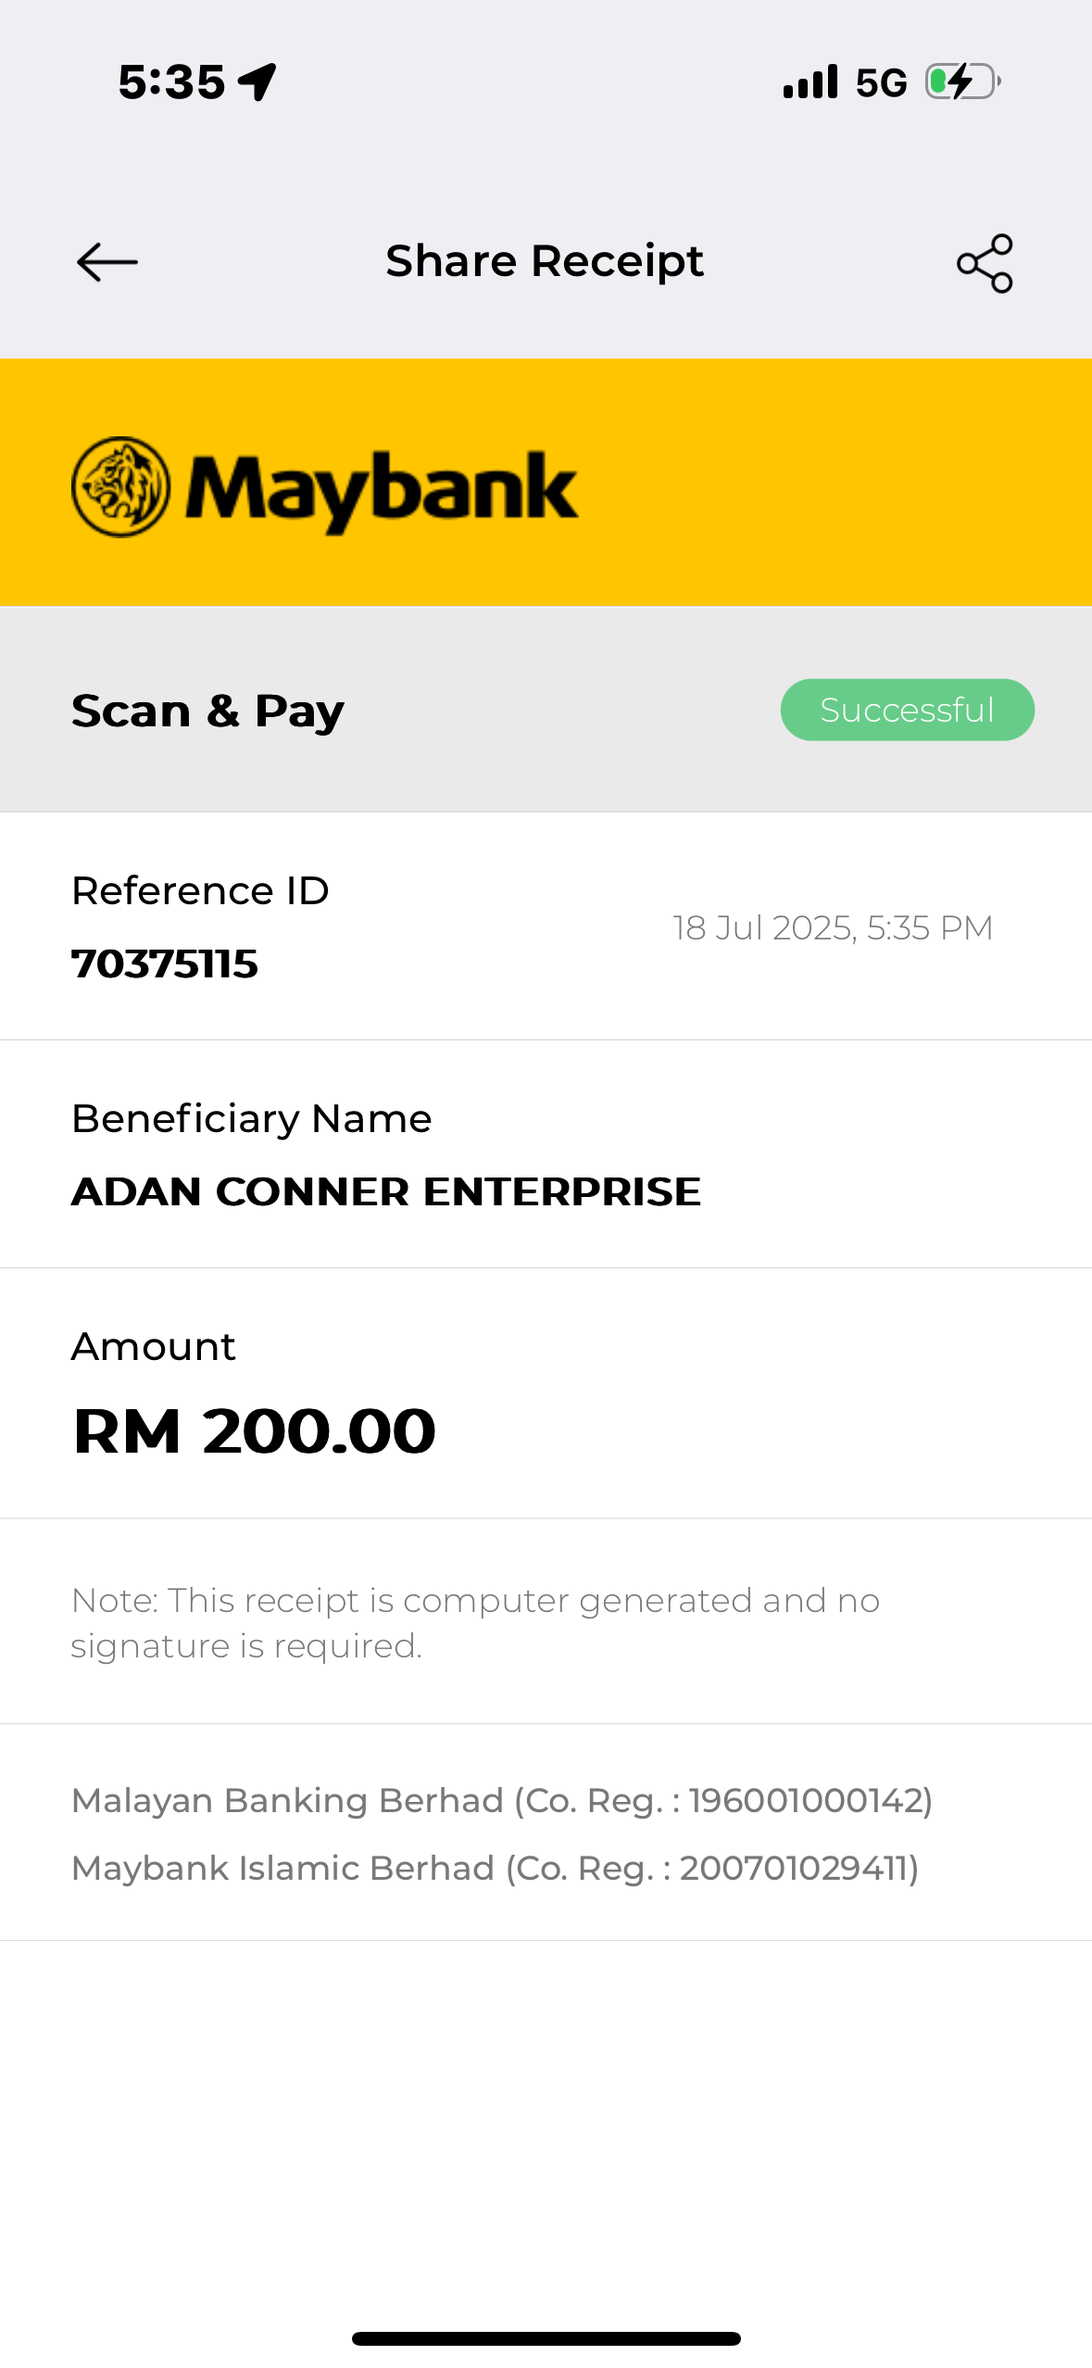Tap the 5:35 status bar clock

[172, 82]
